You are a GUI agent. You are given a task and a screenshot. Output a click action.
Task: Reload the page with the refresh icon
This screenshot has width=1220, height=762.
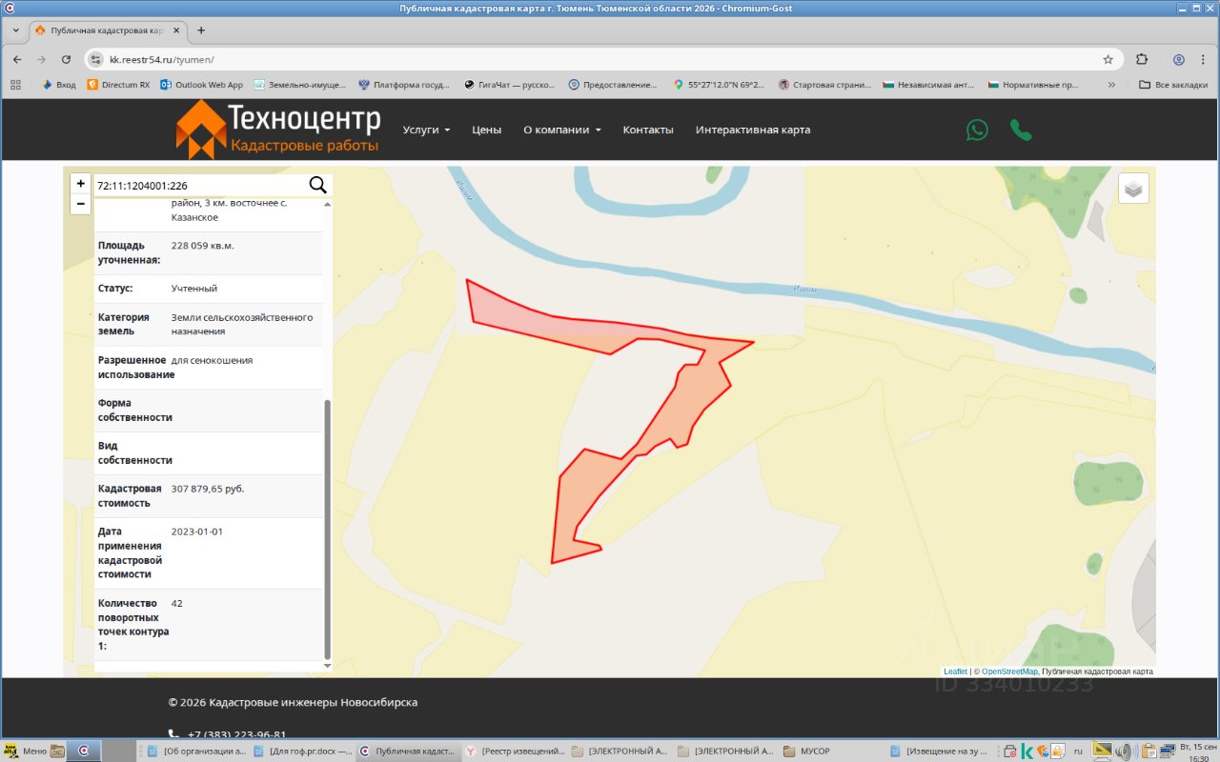[x=67, y=59]
